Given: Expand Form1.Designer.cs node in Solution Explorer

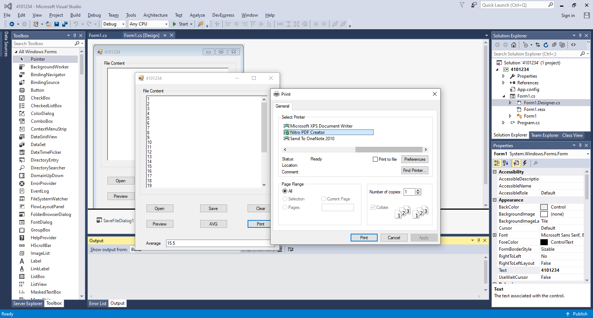Looking at the screenshot, I should tap(510, 103).
